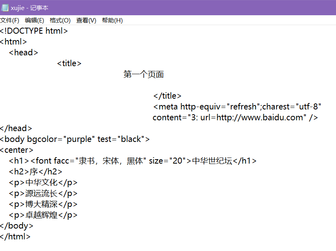
Task: Click the 卓越辉煌 paragraph line
Action: coord(42,215)
